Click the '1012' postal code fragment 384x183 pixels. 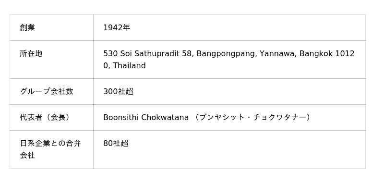345,53
